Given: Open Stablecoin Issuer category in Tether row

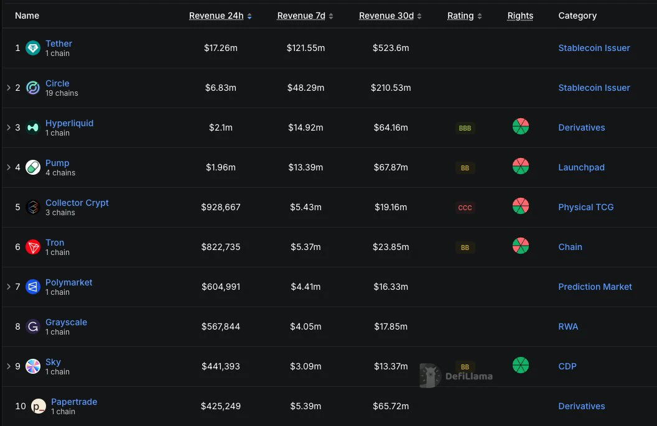Looking at the screenshot, I should 594,48.
